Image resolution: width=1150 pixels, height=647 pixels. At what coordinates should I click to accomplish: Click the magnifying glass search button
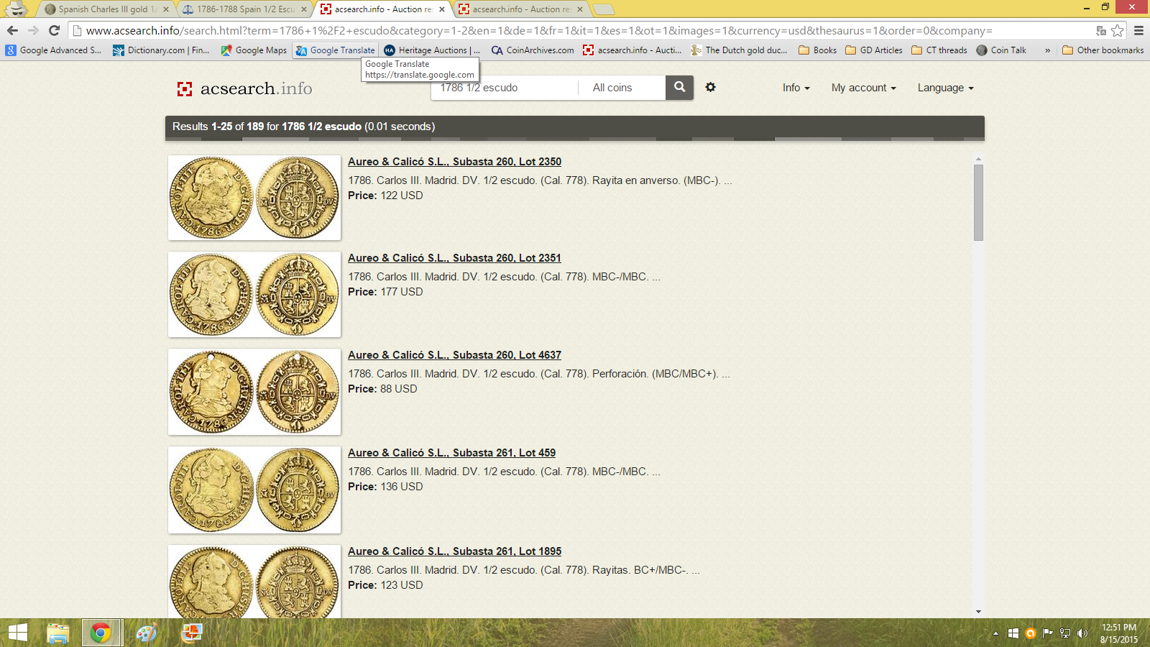(x=679, y=88)
